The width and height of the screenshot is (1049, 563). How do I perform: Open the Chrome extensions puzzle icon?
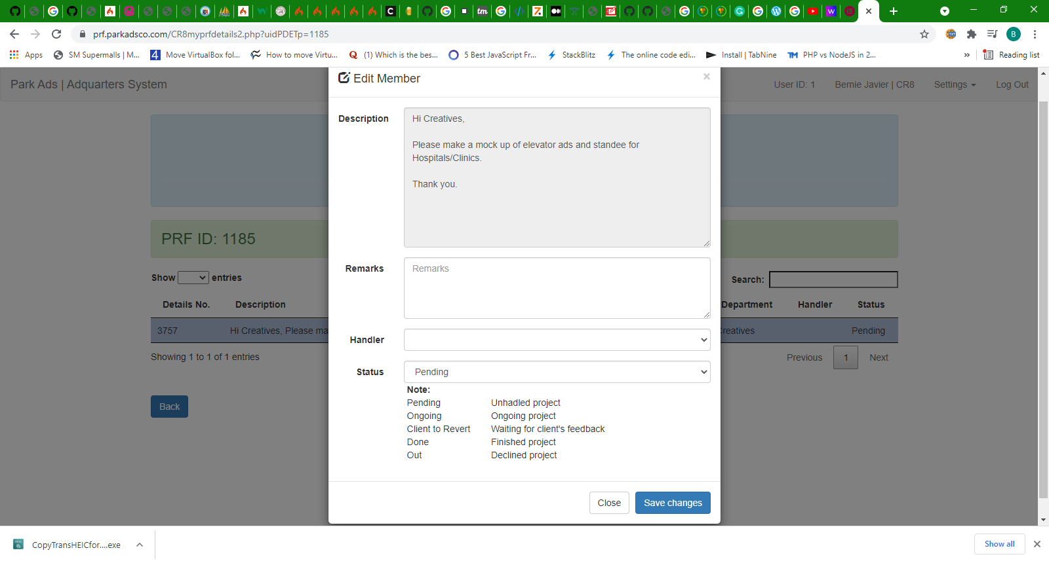(x=972, y=34)
